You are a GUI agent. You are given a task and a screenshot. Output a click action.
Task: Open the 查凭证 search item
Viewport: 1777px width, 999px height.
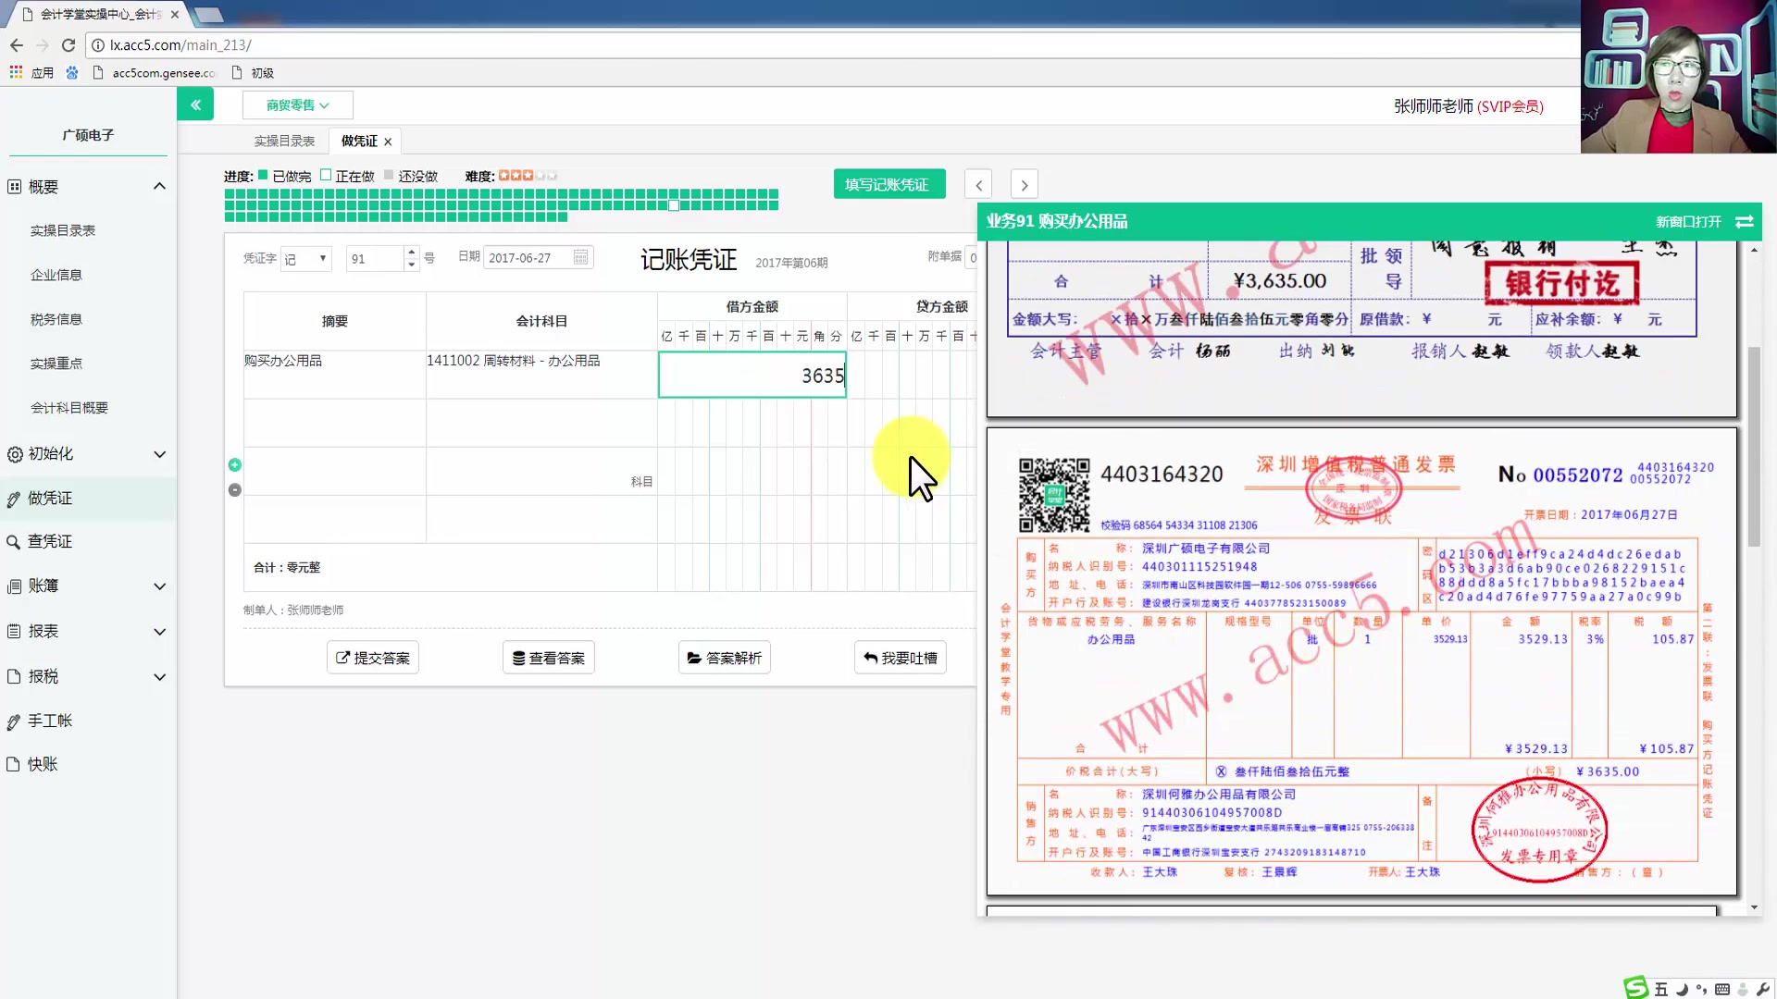pyautogui.click(x=50, y=541)
